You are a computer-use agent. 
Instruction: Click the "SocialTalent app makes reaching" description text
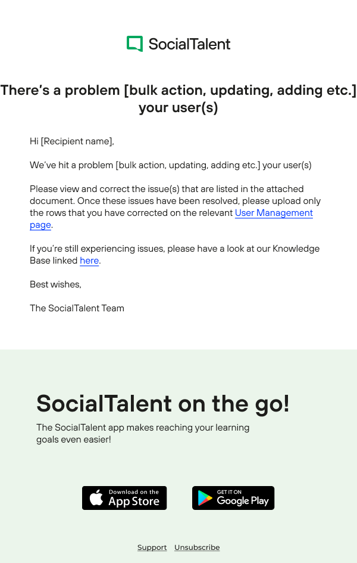pyautogui.click(x=143, y=428)
